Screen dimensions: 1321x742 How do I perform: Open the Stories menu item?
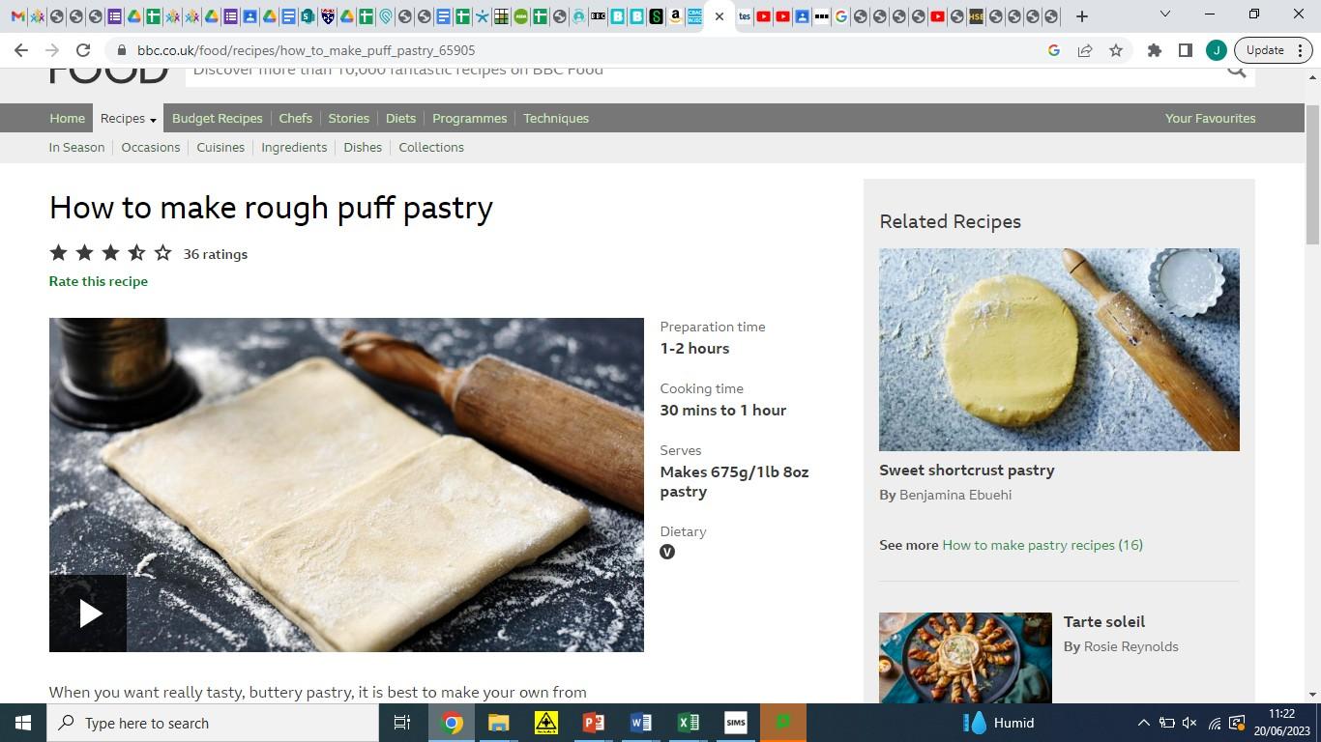(349, 118)
